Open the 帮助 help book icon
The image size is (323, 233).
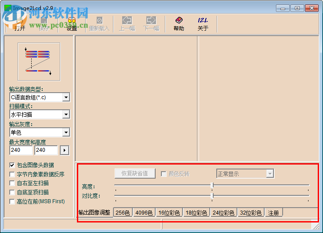coord(179,24)
